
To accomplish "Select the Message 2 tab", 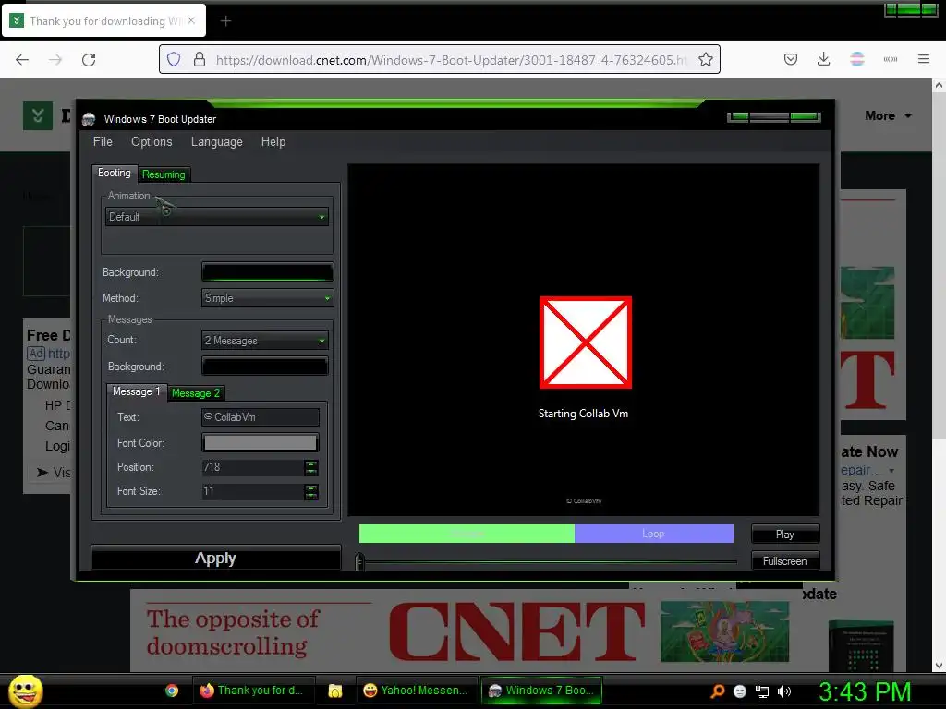I will coord(196,393).
